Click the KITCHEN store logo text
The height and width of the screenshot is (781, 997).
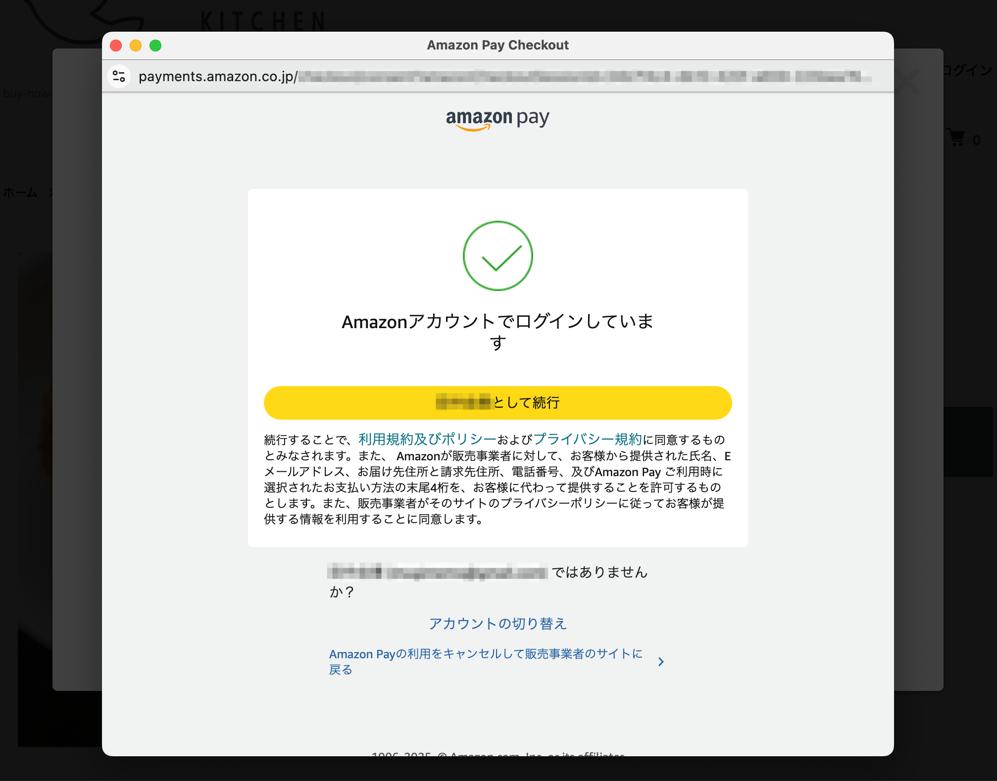(263, 22)
